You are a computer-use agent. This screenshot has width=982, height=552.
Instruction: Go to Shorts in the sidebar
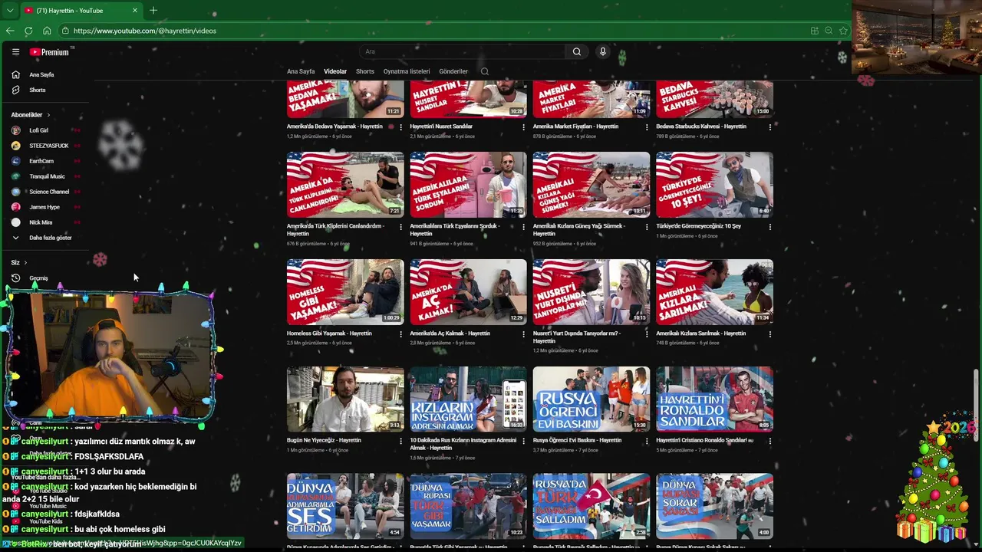tap(38, 90)
